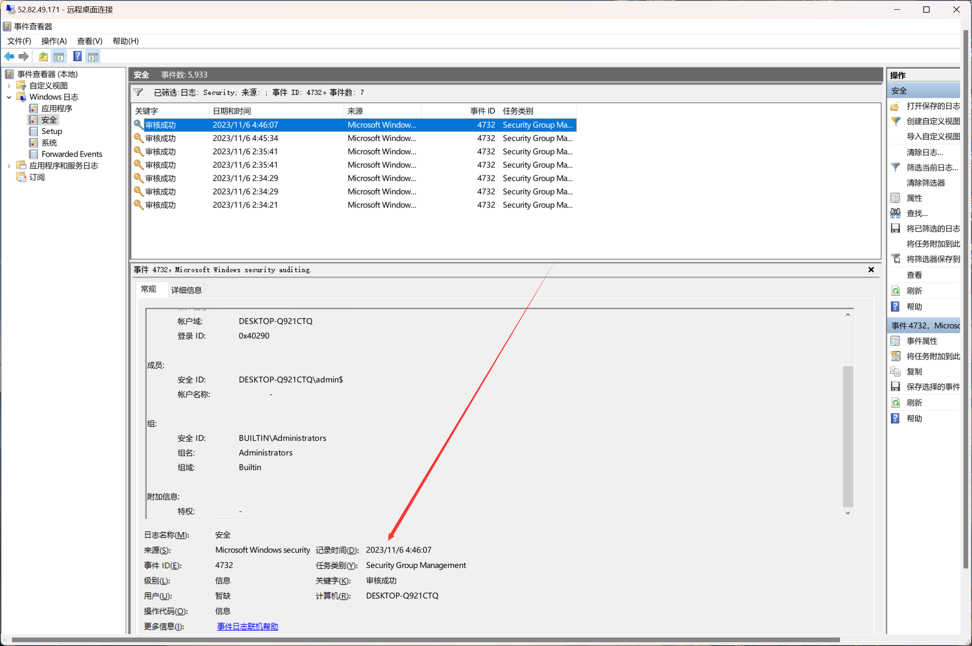The image size is (972, 646).
Task: Expand the 应用程序和服务日志 node
Action: click(9, 166)
